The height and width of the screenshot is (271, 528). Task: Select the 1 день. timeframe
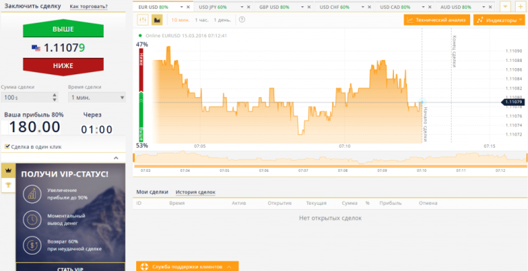click(222, 20)
